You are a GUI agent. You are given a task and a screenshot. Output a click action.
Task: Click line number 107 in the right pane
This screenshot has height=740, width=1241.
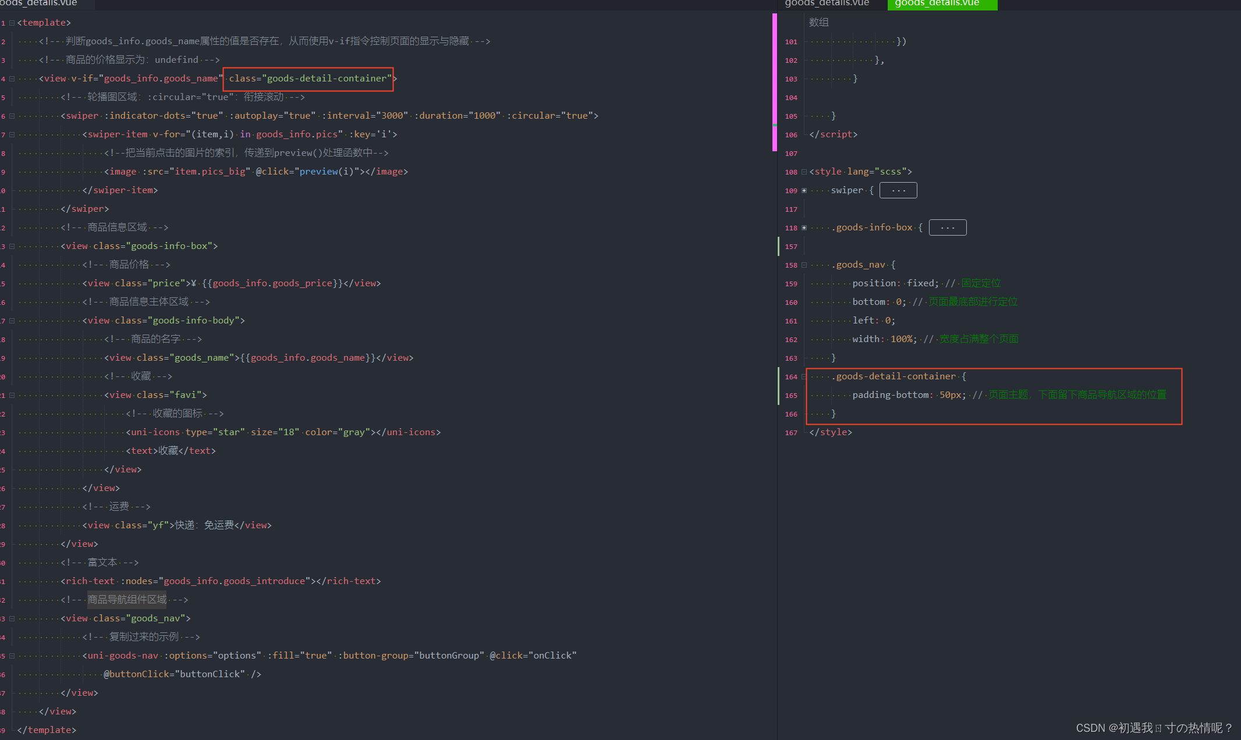coord(791,154)
